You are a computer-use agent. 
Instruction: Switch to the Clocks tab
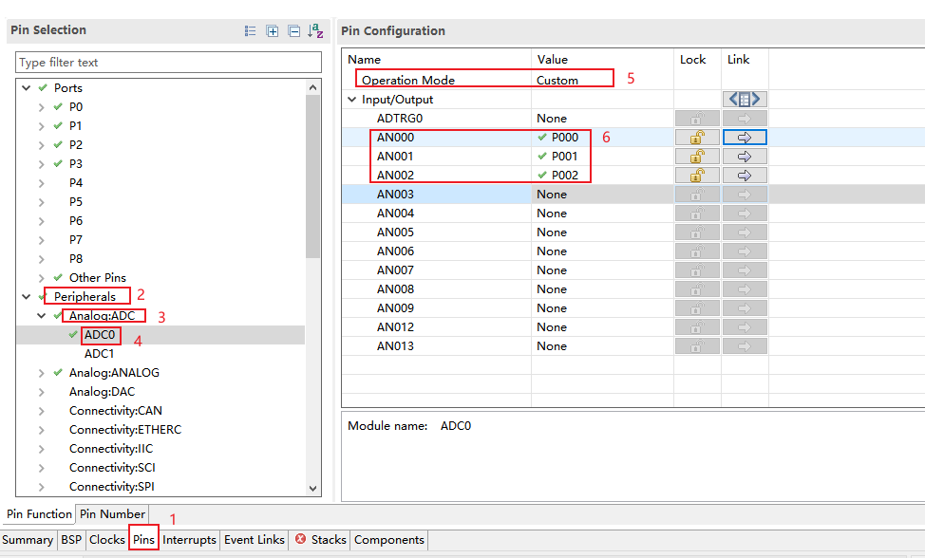click(x=106, y=540)
